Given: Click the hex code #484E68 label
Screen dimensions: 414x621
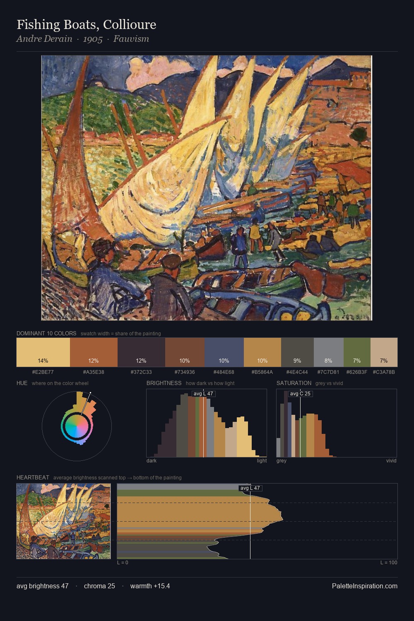Looking at the screenshot, I should [224, 372].
